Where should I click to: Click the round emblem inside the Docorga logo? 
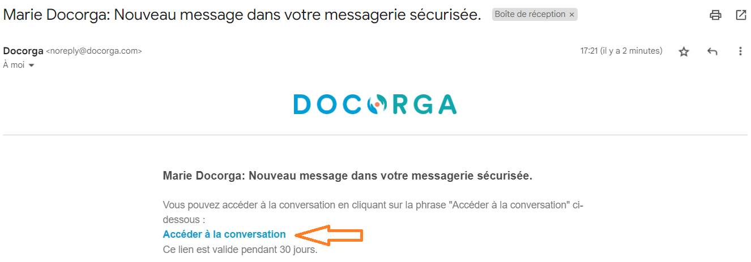[377, 104]
